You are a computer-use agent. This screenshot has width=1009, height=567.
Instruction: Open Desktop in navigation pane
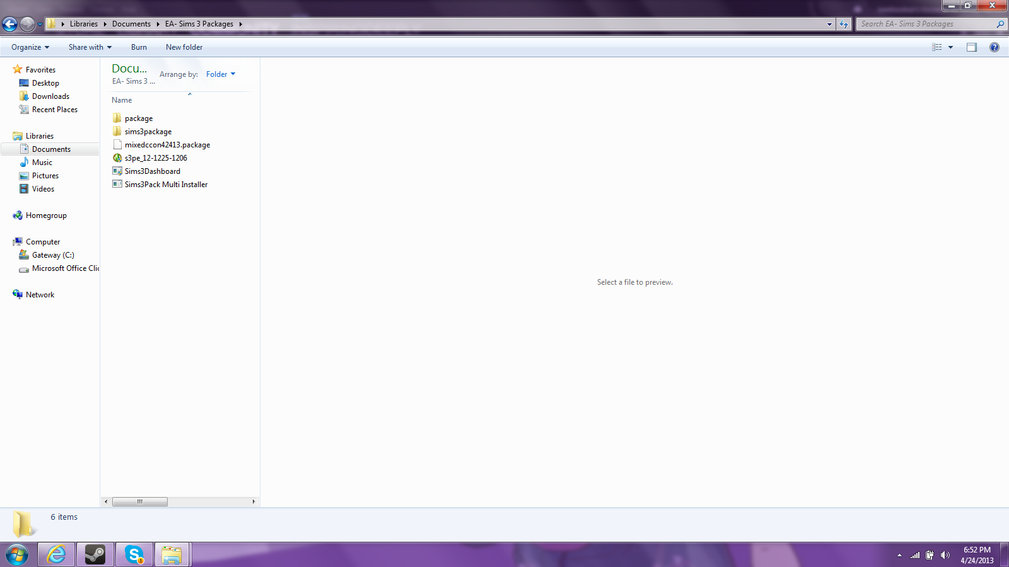tap(45, 83)
